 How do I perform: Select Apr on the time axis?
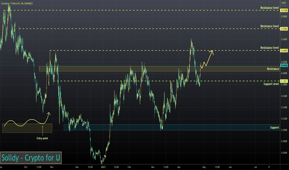179,167
